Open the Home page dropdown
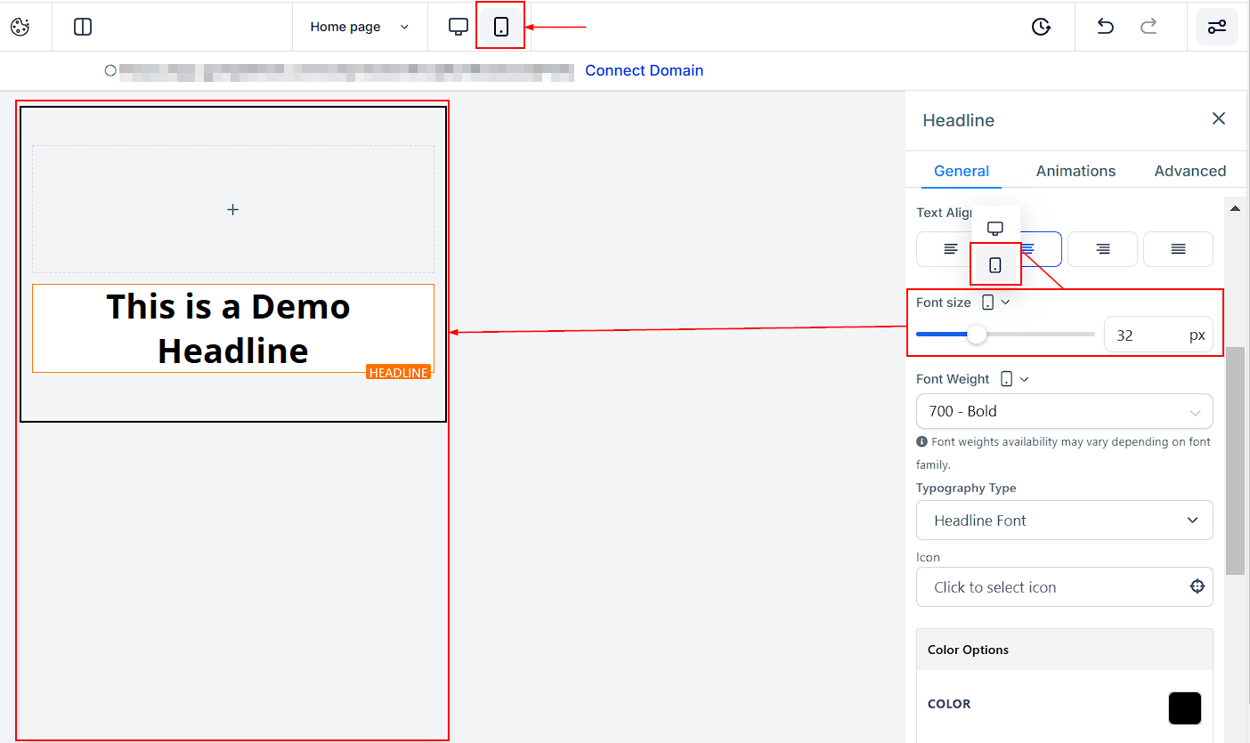This screenshot has width=1250, height=743. click(360, 27)
